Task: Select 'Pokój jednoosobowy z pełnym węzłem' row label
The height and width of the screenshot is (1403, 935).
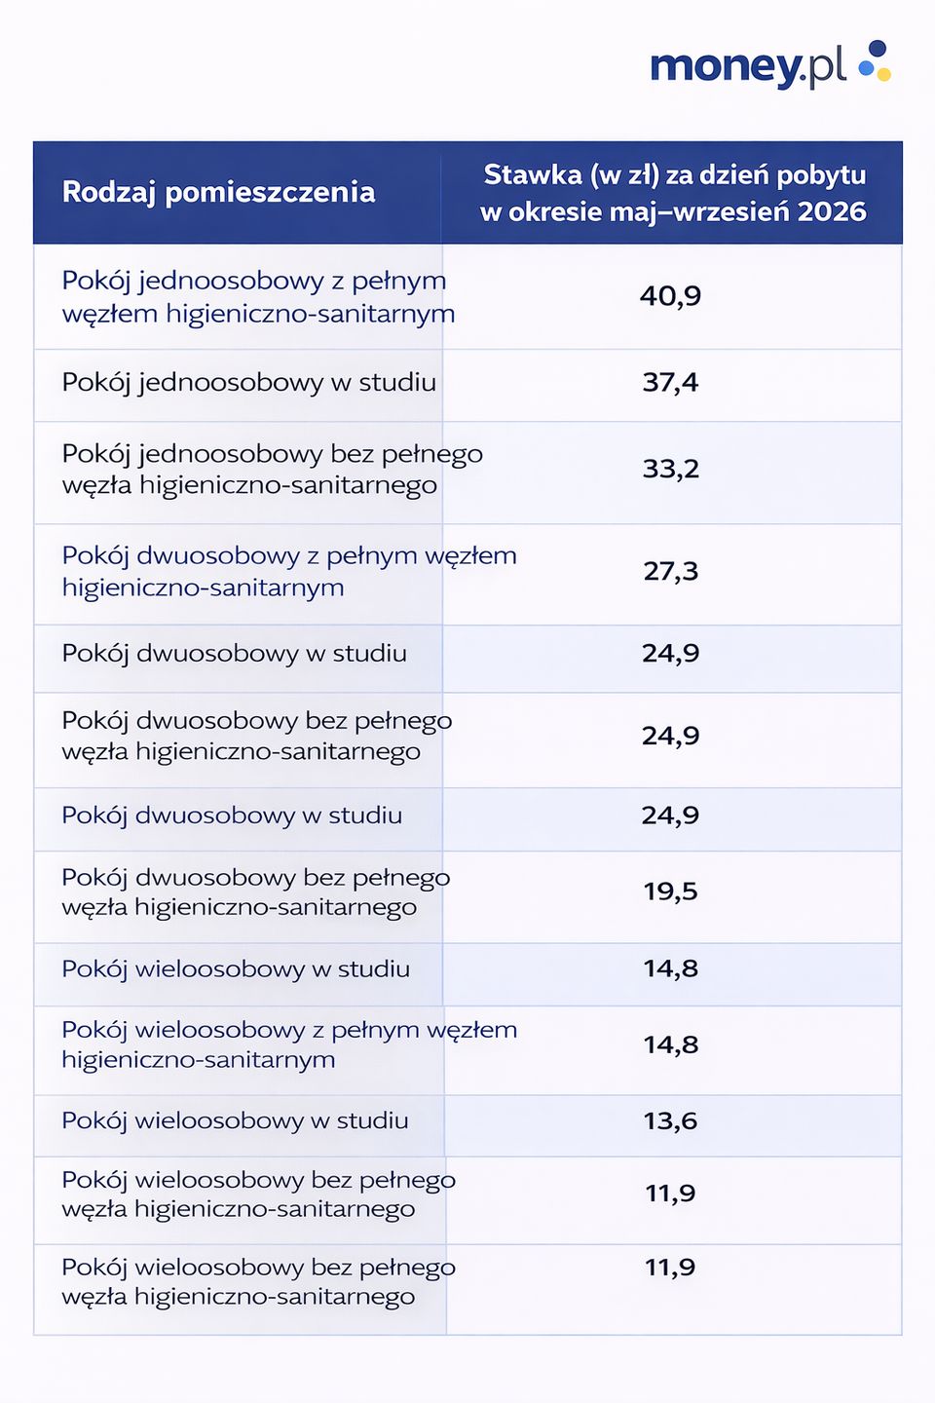Action: tap(258, 297)
